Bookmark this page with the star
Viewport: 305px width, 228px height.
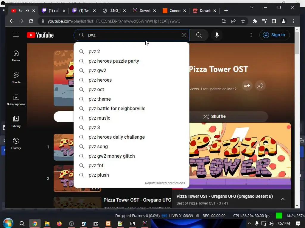pos(243,21)
